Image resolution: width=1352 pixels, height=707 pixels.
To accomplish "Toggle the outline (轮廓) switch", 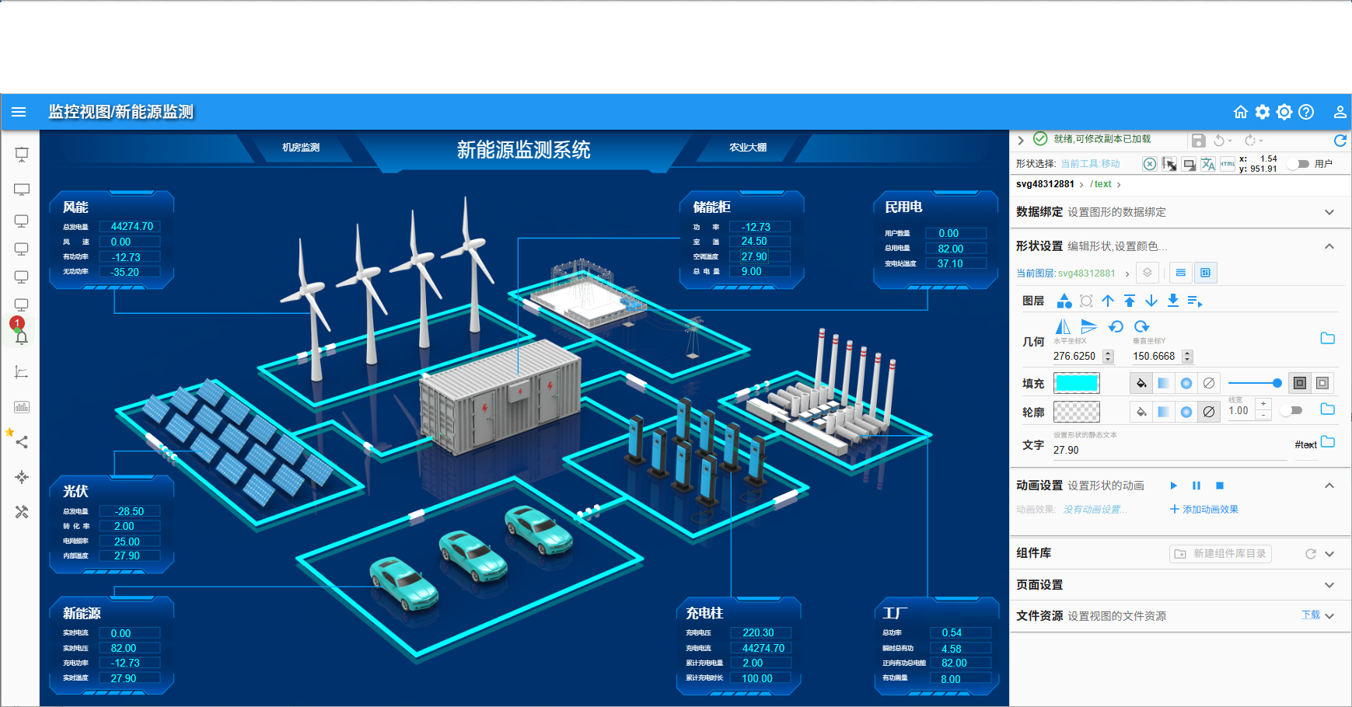I will pos(1292,410).
